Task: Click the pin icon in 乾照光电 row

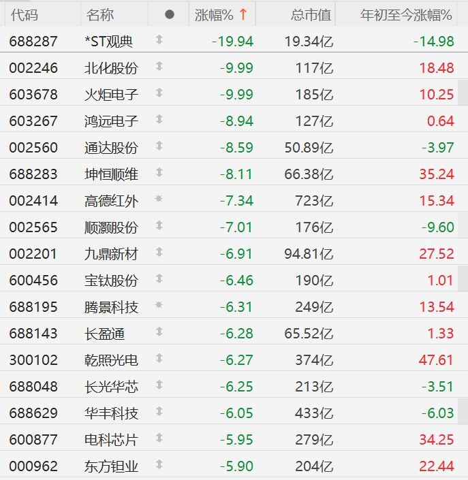Action: [159, 359]
